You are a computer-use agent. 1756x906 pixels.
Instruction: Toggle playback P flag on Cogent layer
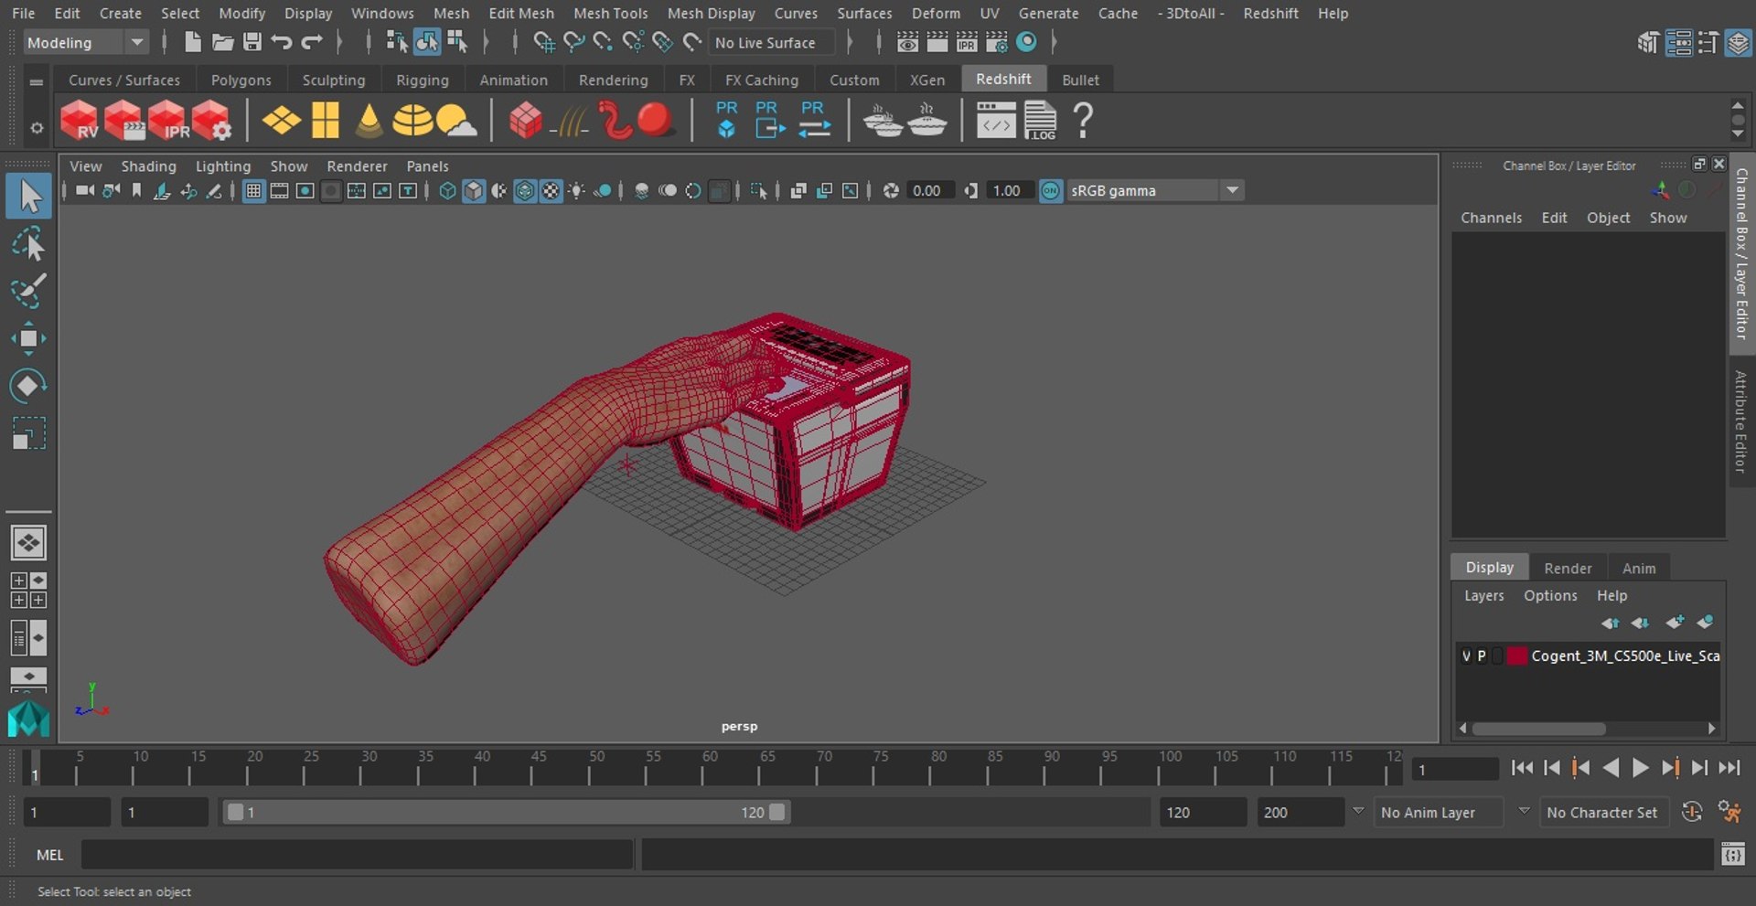click(1482, 656)
